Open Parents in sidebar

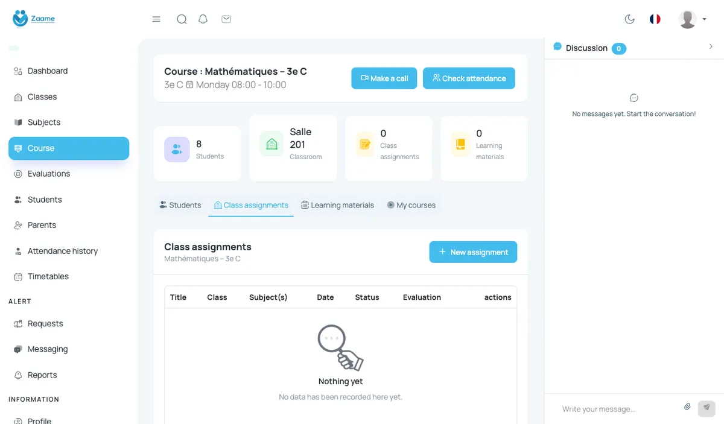click(x=69, y=225)
